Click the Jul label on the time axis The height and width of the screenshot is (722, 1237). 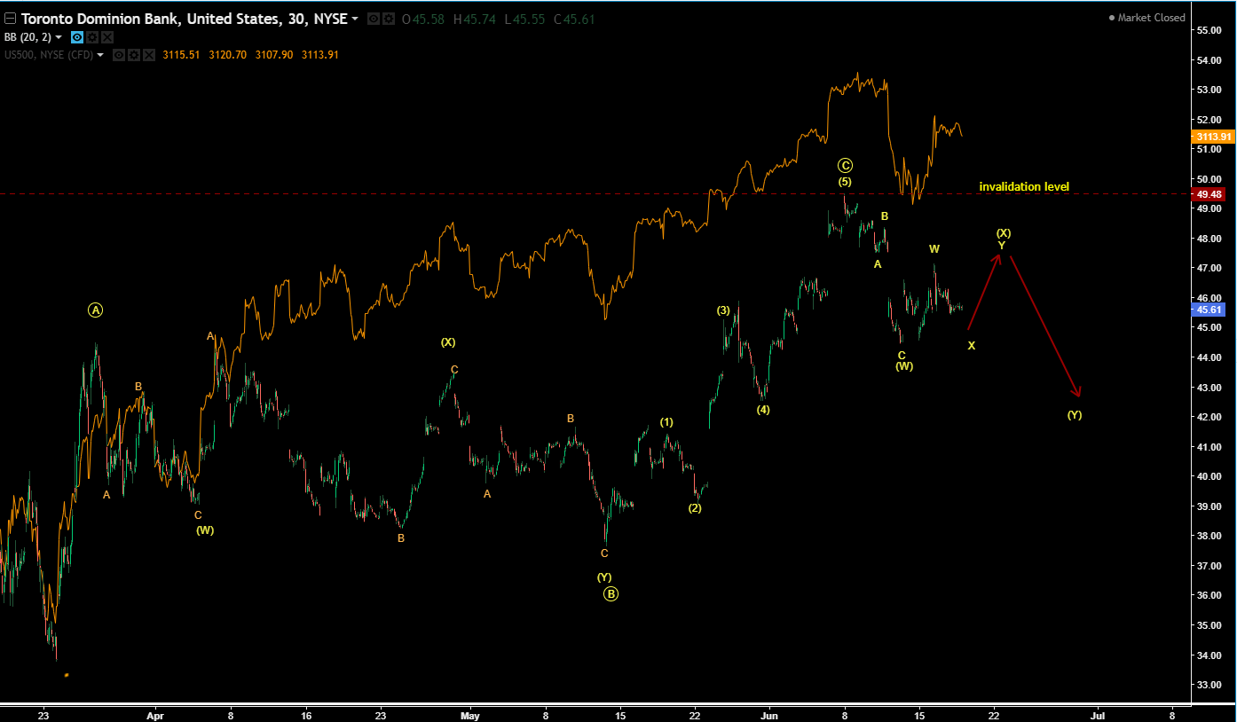(x=1098, y=714)
